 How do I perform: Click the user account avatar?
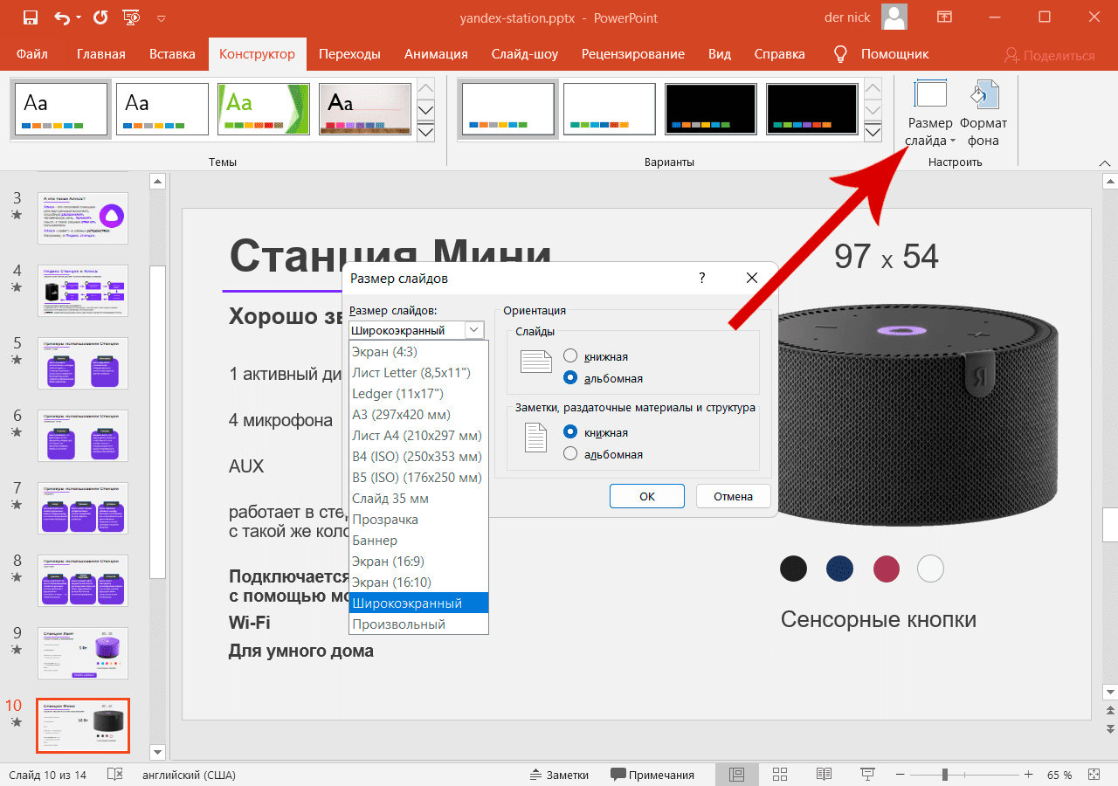coord(894,17)
